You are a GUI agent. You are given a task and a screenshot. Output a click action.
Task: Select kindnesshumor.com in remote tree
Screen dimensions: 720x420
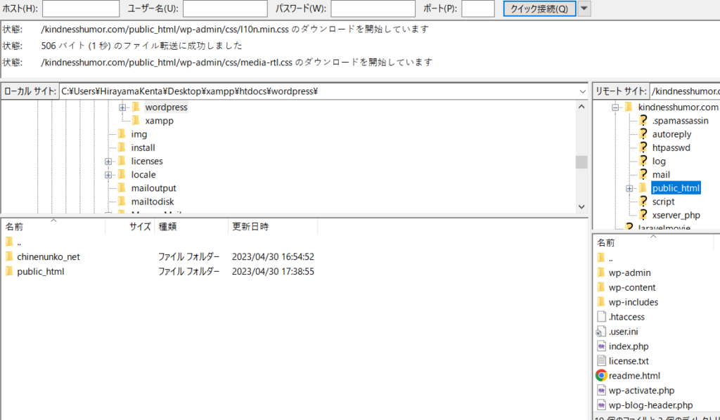pos(678,107)
